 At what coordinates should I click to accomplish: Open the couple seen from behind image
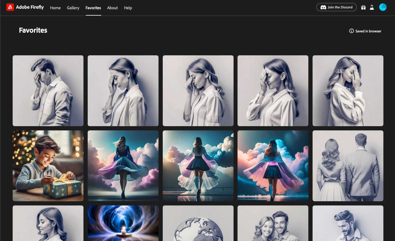point(348,166)
